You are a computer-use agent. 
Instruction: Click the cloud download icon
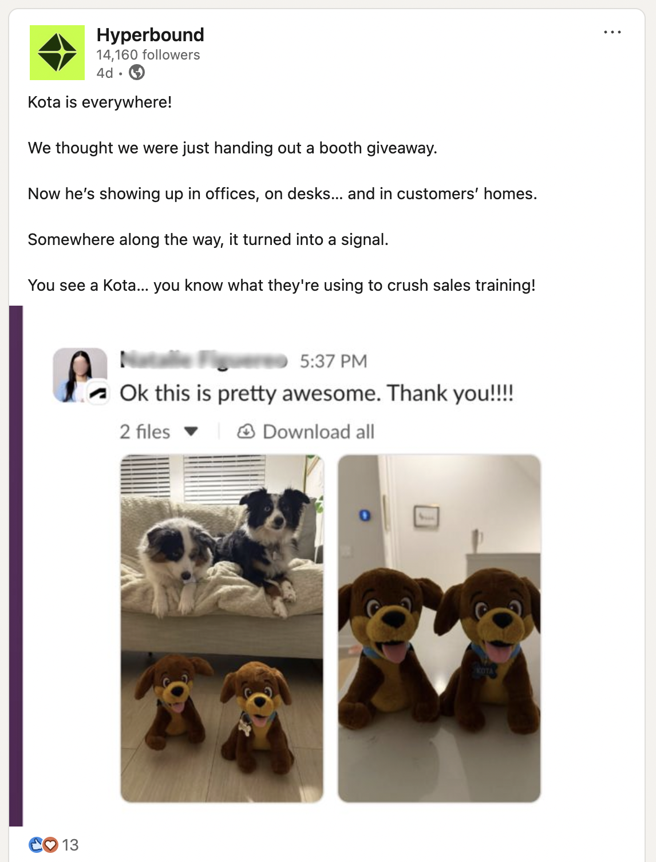(x=246, y=432)
